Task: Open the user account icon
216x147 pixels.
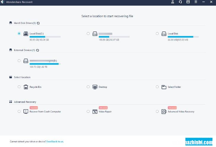Action: [x=173, y=2]
